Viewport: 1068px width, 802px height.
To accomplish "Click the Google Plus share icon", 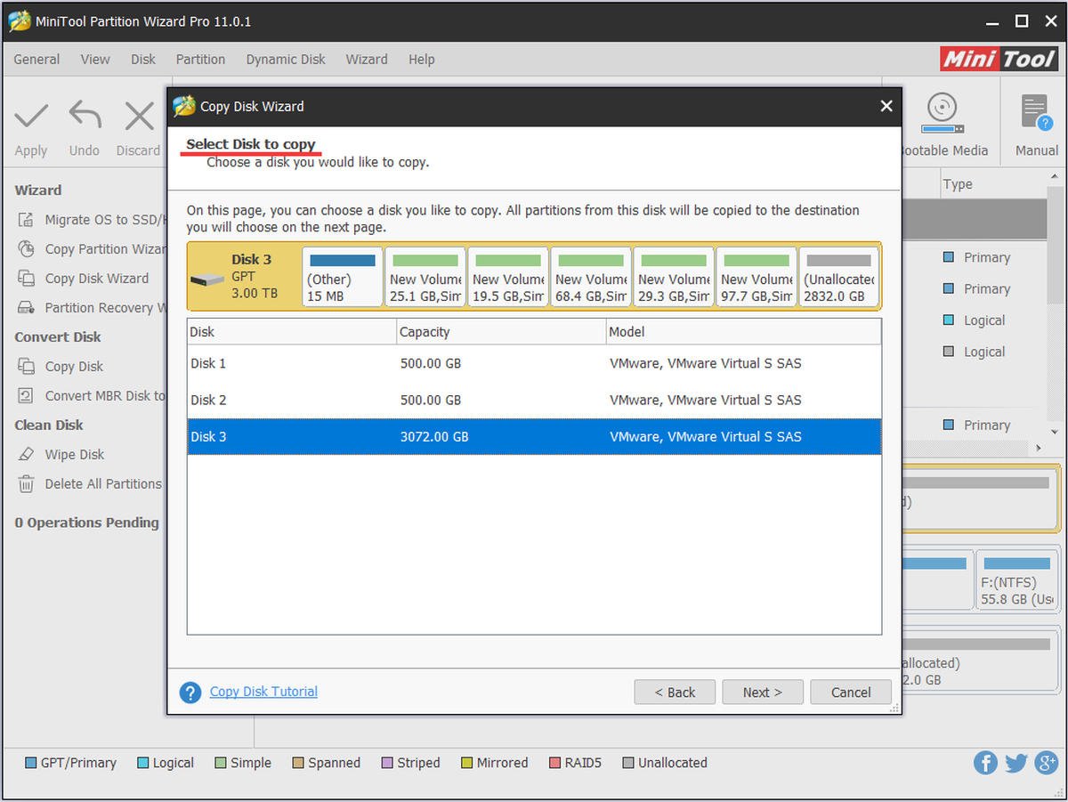I will [1047, 763].
